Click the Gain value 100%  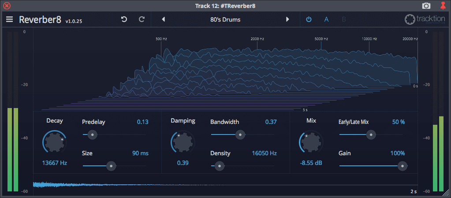pyautogui.click(x=397, y=153)
